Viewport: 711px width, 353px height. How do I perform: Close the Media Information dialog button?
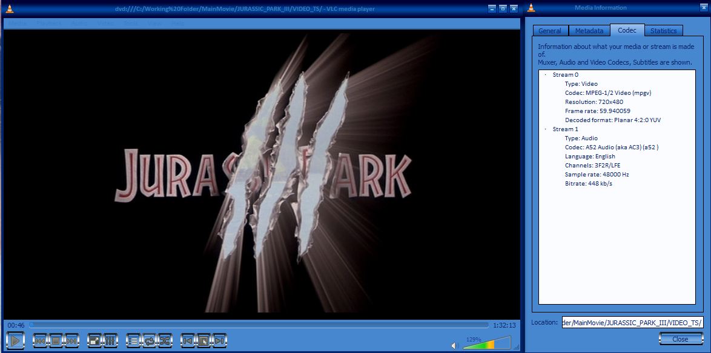(x=681, y=339)
